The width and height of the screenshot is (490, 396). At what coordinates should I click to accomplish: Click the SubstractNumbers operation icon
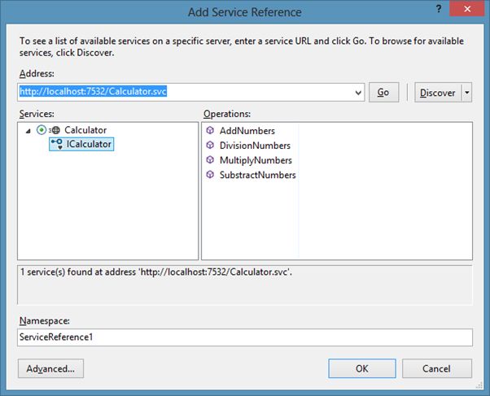coord(210,175)
